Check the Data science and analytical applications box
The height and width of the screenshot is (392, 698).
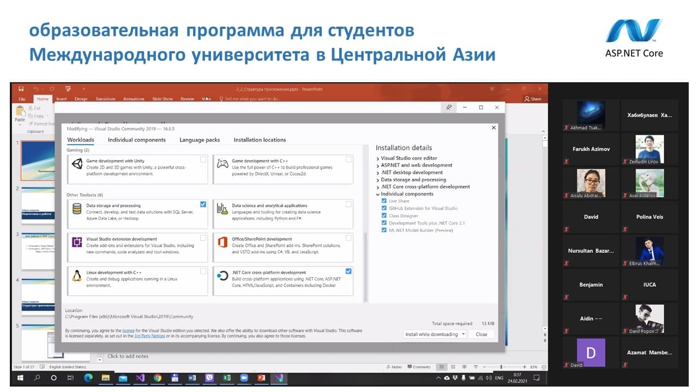348,204
